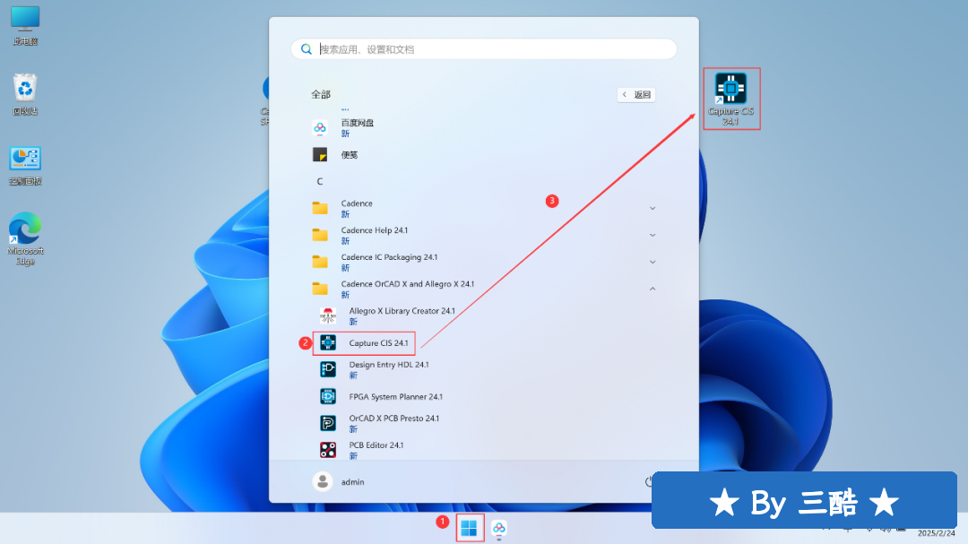Open Control Panel desktop icon
968x544 pixels.
[25, 166]
